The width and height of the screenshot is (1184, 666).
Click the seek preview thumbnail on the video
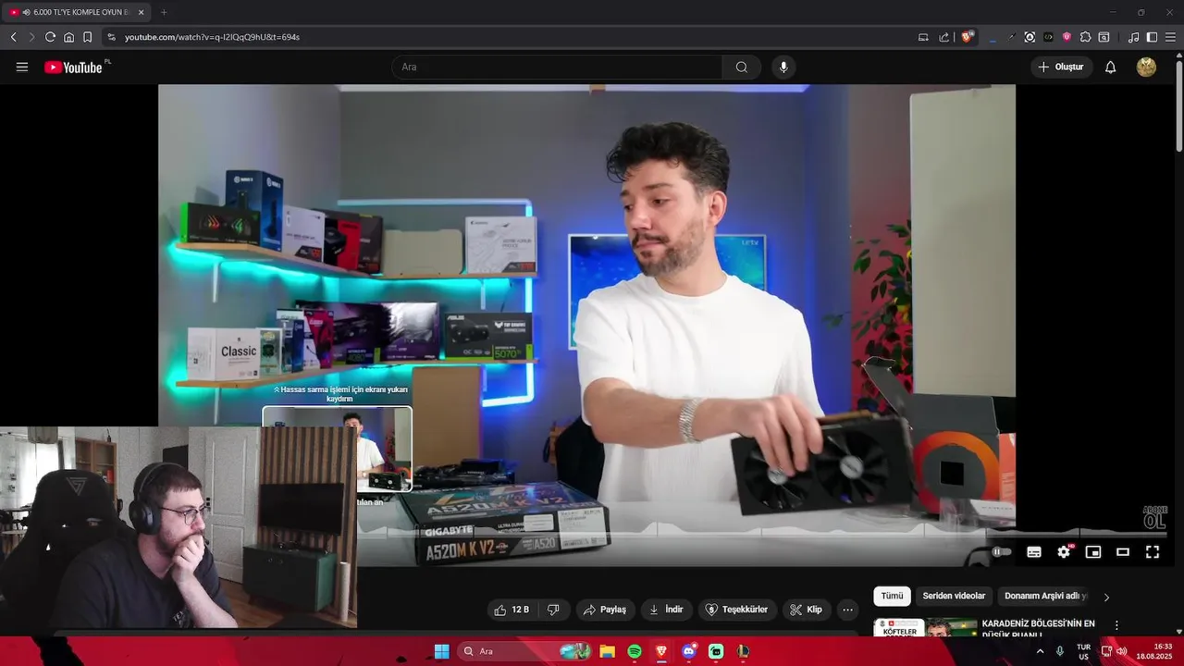(338, 450)
